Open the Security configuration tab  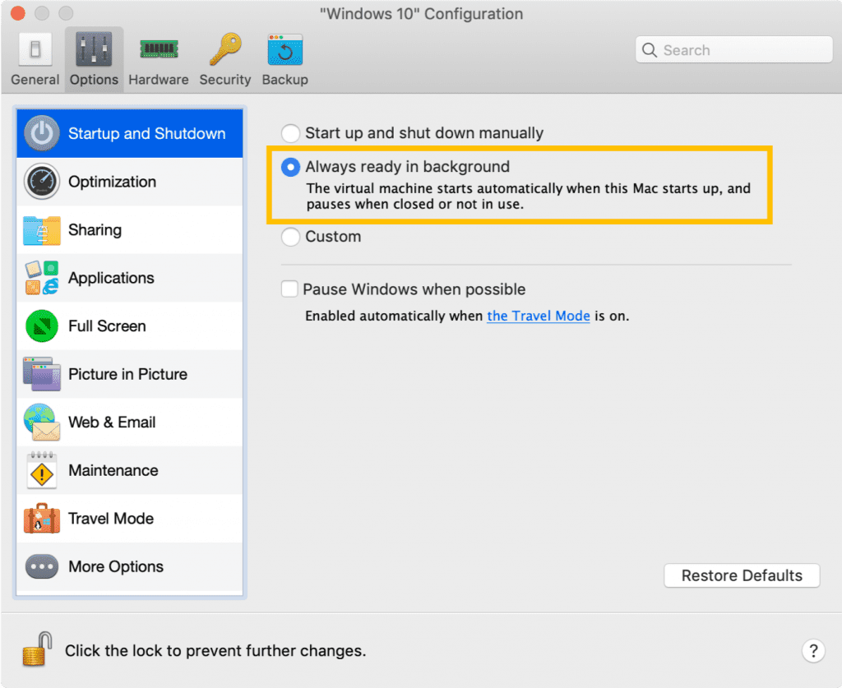[x=224, y=57]
